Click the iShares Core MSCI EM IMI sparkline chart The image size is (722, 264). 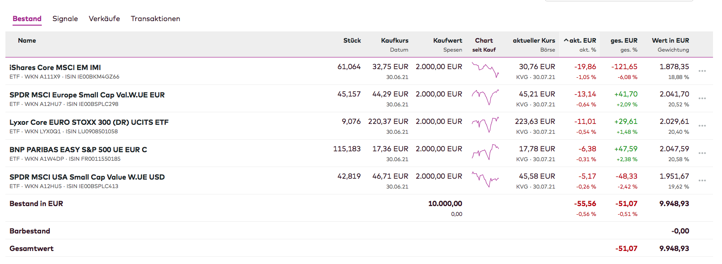tap(485, 70)
